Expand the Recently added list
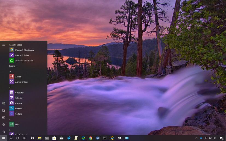The image size is (226, 141). [x=13, y=66]
